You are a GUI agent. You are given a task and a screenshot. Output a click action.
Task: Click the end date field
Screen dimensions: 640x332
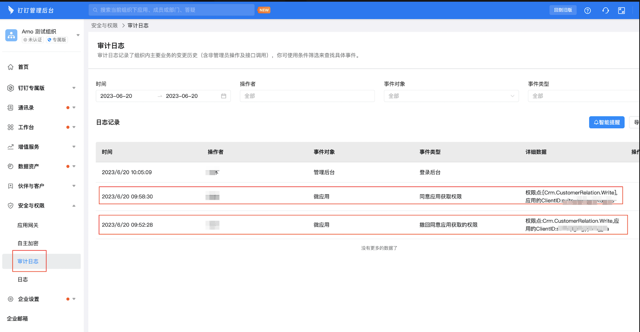coord(182,96)
